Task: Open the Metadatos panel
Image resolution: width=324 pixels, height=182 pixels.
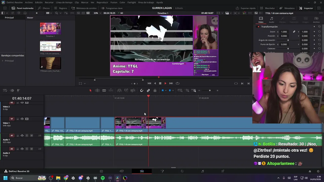Action: (287, 8)
